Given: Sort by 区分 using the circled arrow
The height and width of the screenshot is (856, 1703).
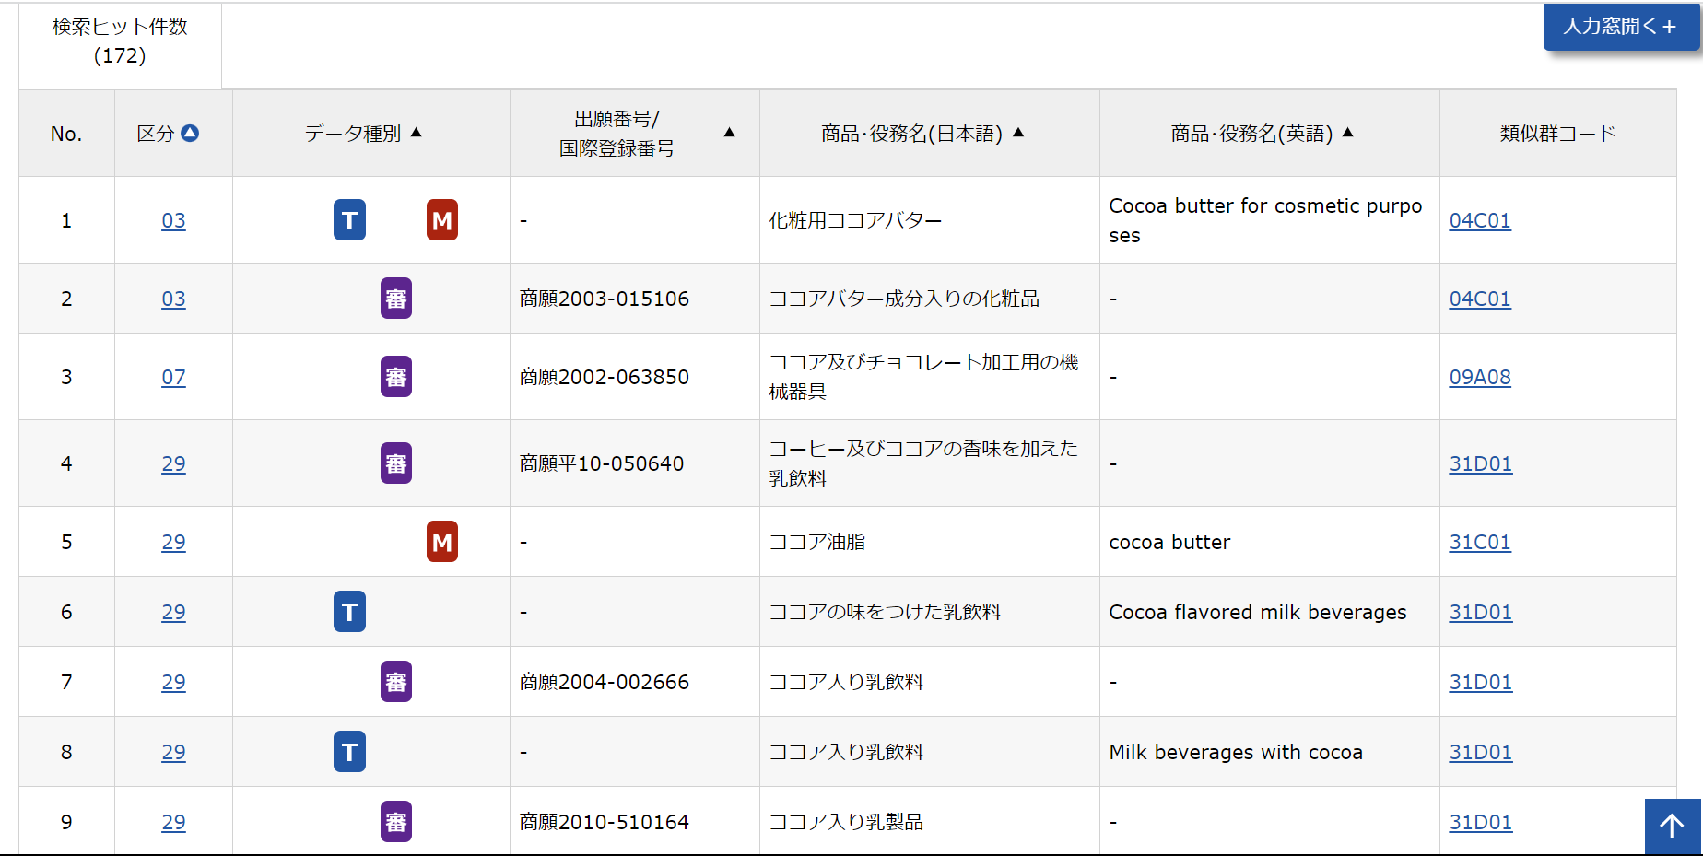Looking at the screenshot, I should click(x=190, y=133).
